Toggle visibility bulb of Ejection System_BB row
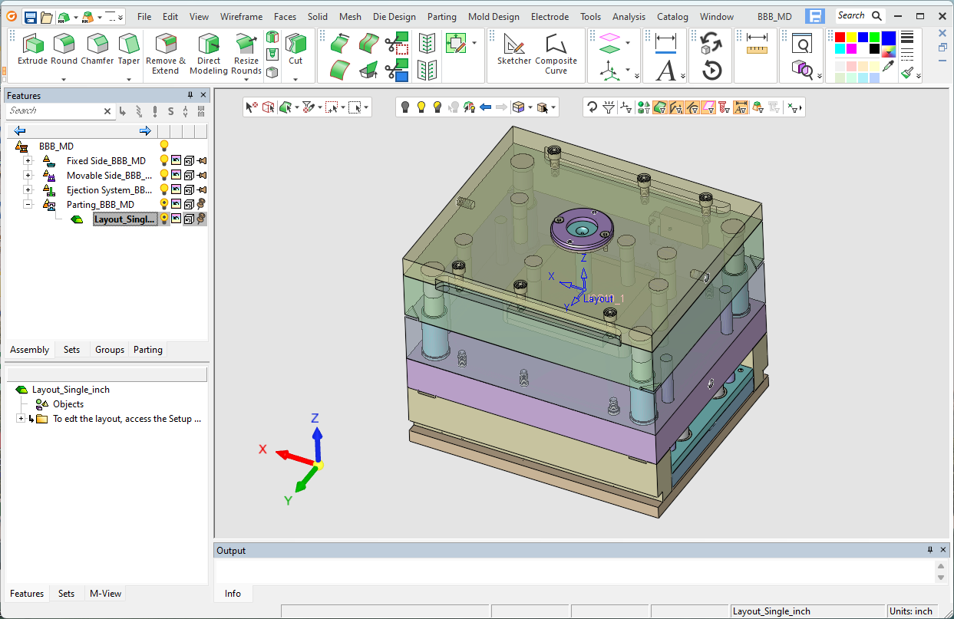 click(x=163, y=189)
